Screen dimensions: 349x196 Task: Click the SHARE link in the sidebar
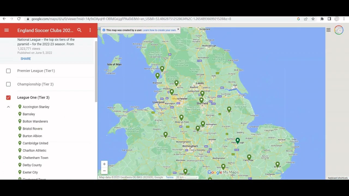click(x=26, y=59)
